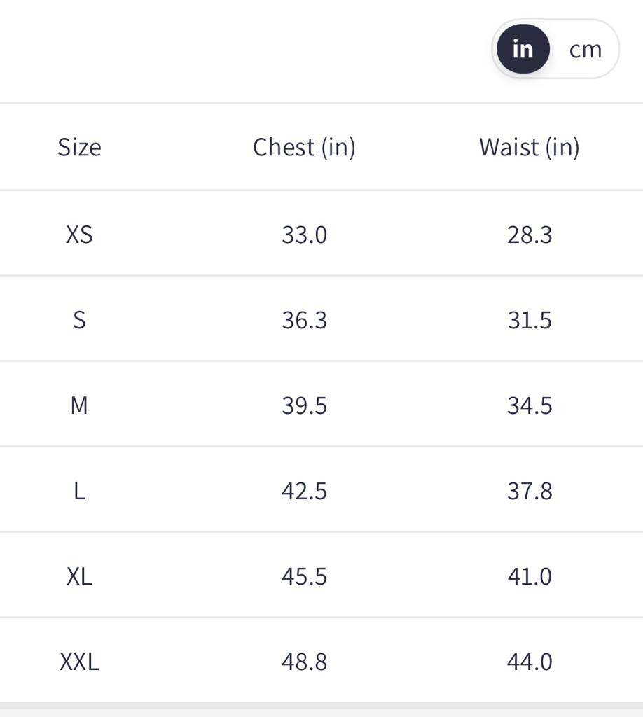Click the Chest (in) column header

(x=304, y=147)
